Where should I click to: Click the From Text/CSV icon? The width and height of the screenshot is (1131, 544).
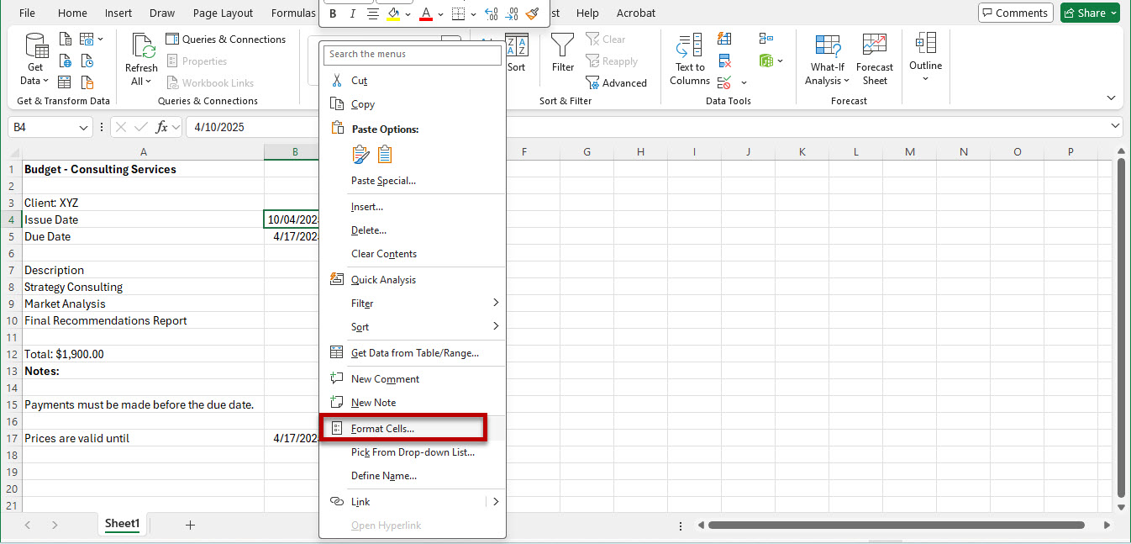tap(66, 39)
